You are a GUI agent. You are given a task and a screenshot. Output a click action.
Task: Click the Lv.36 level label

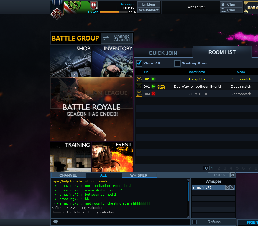[x=93, y=12]
